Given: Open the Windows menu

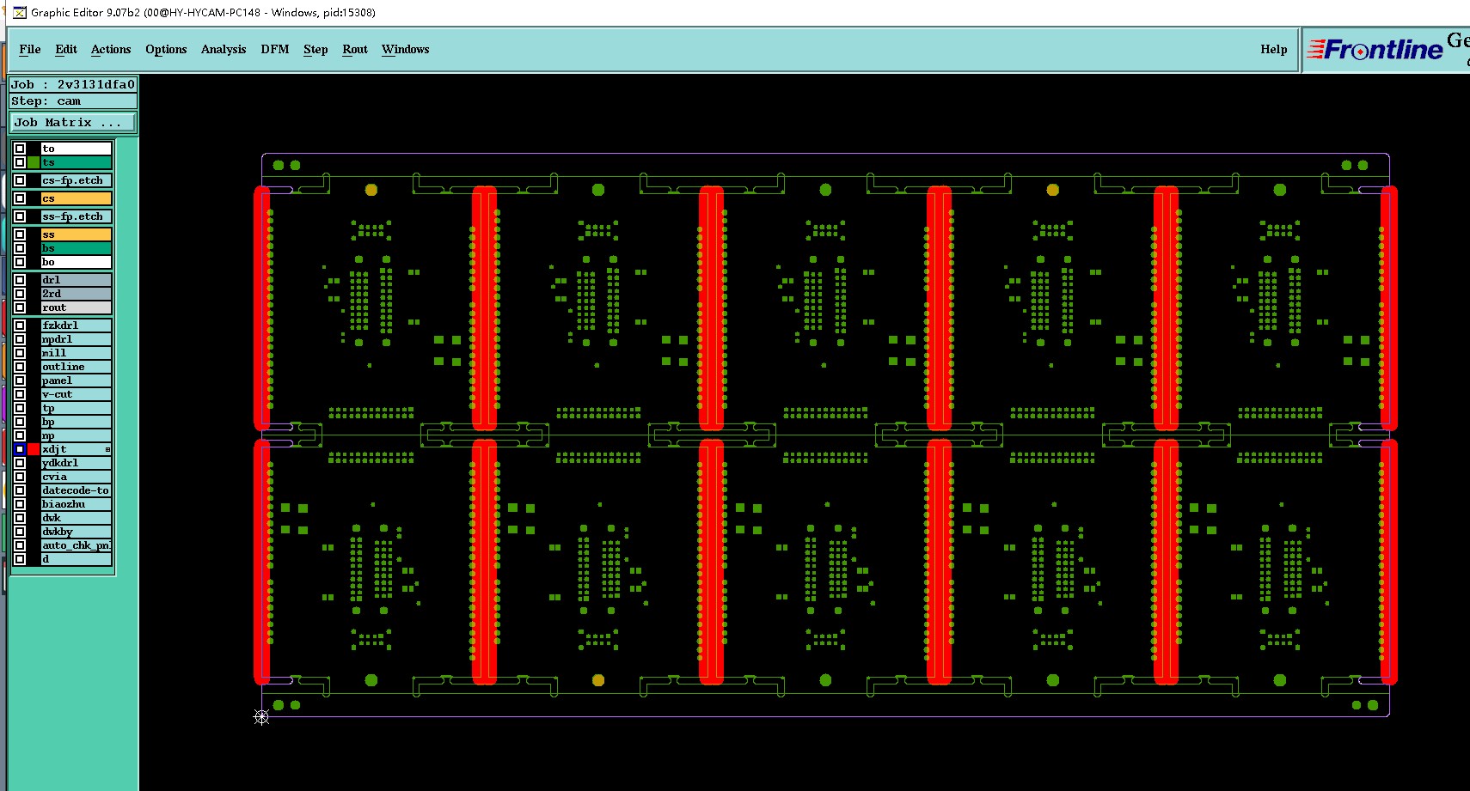Looking at the screenshot, I should pyautogui.click(x=406, y=49).
